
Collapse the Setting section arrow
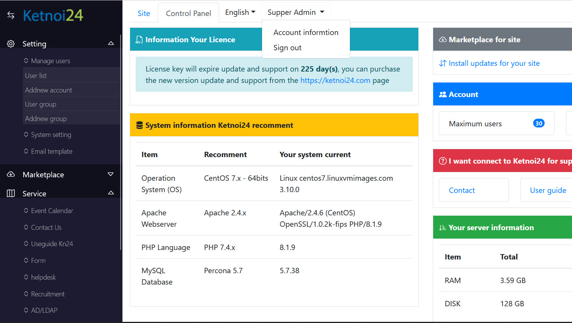coord(111,43)
